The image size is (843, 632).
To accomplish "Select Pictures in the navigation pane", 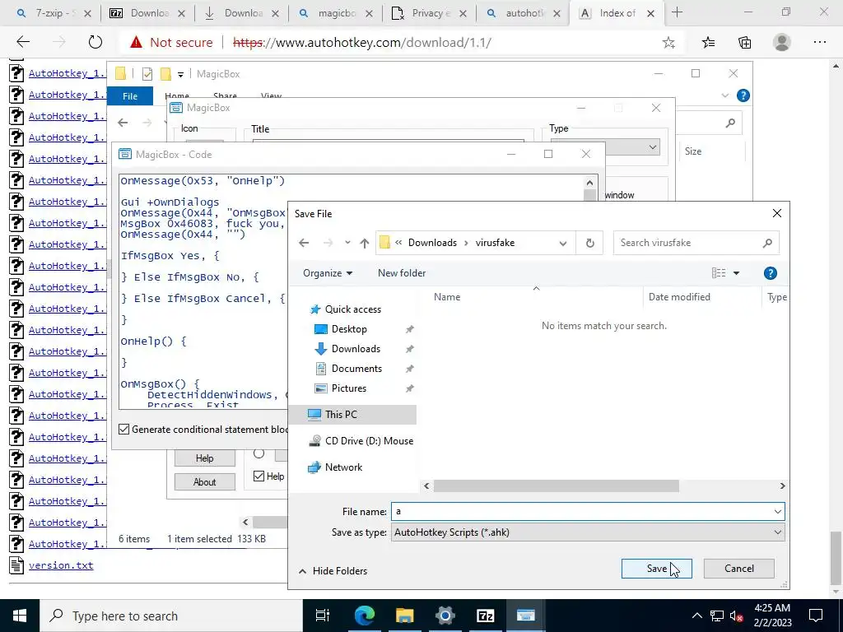I will [x=348, y=388].
